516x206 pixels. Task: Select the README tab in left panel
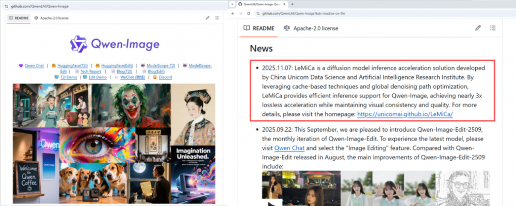click(x=18, y=18)
